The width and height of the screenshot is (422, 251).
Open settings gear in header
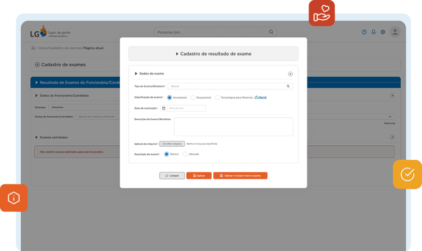383,32
